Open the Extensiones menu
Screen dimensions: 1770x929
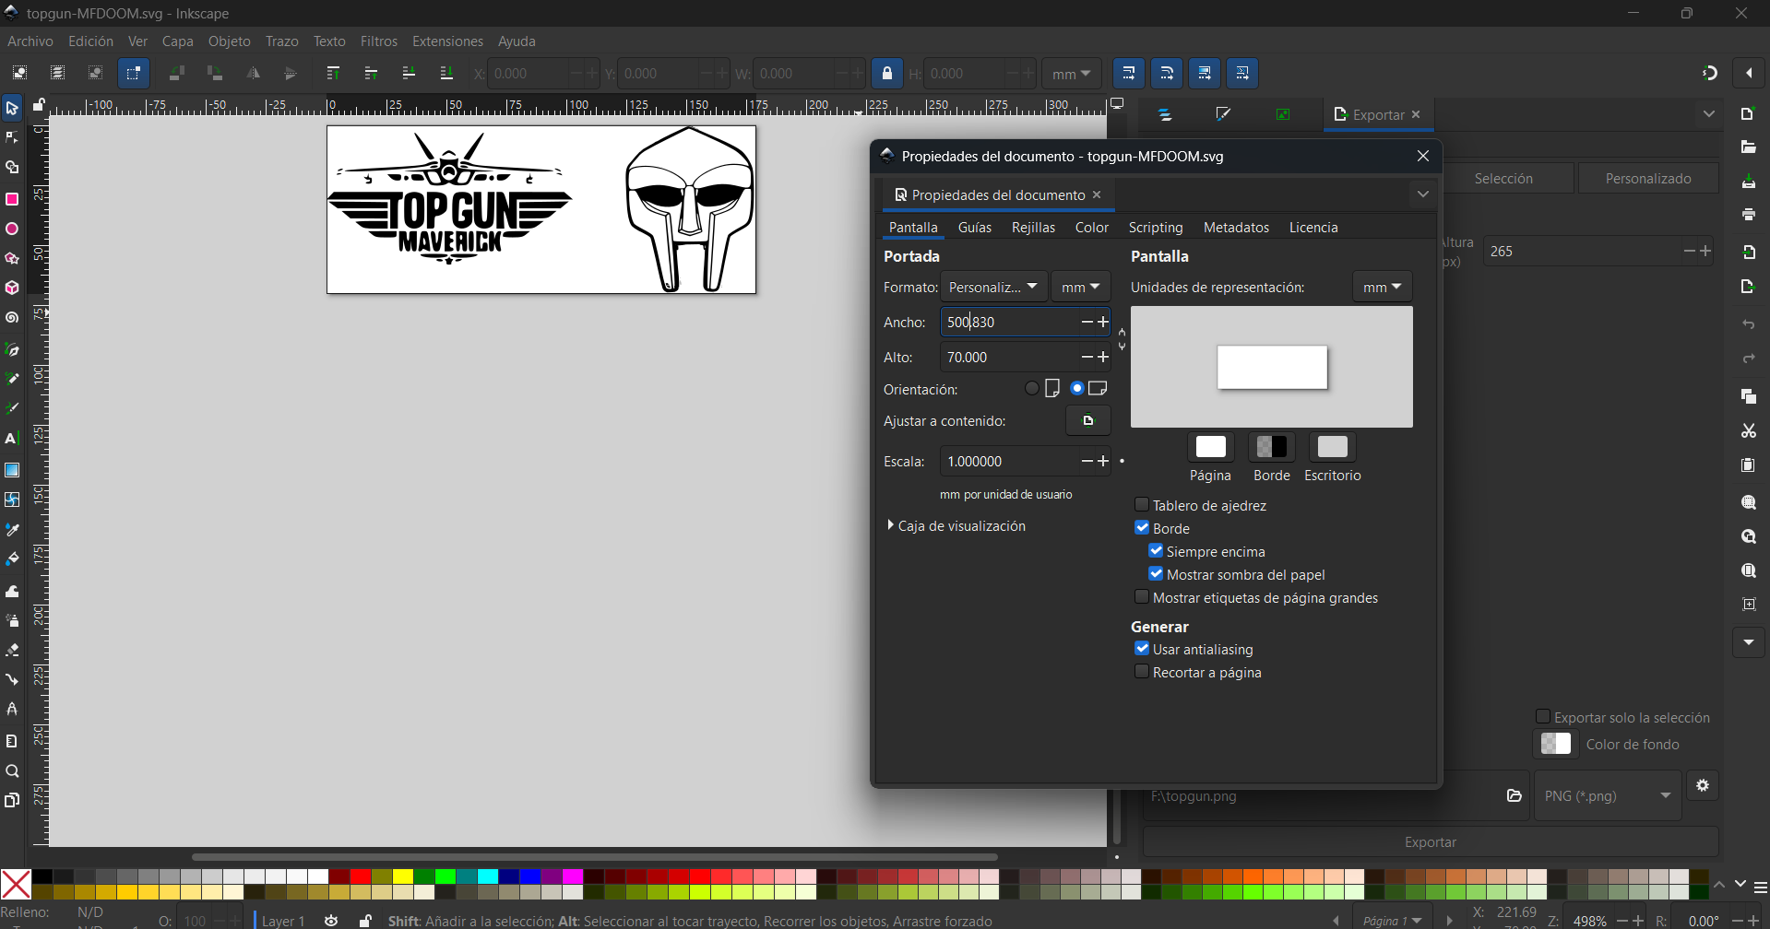[447, 41]
